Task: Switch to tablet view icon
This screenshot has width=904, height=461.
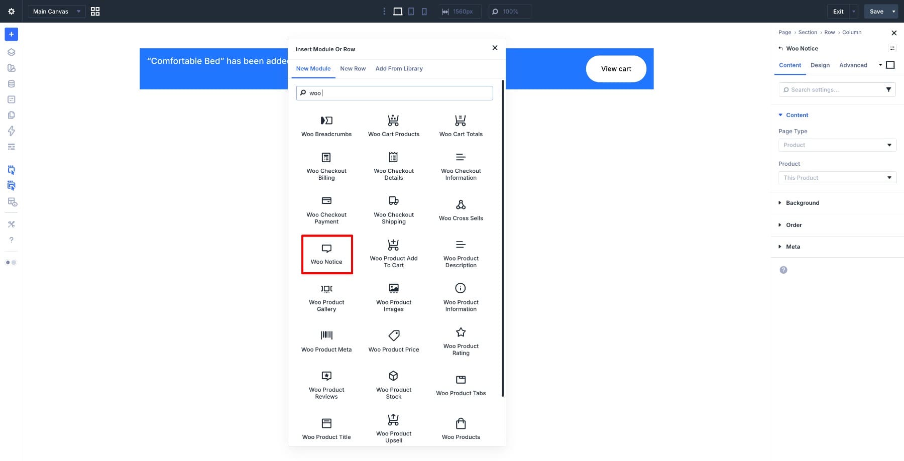Action: (411, 11)
